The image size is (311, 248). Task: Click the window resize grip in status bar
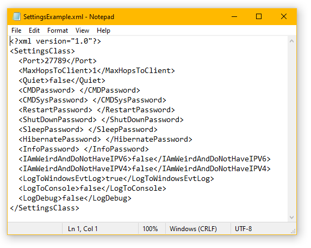293,231
